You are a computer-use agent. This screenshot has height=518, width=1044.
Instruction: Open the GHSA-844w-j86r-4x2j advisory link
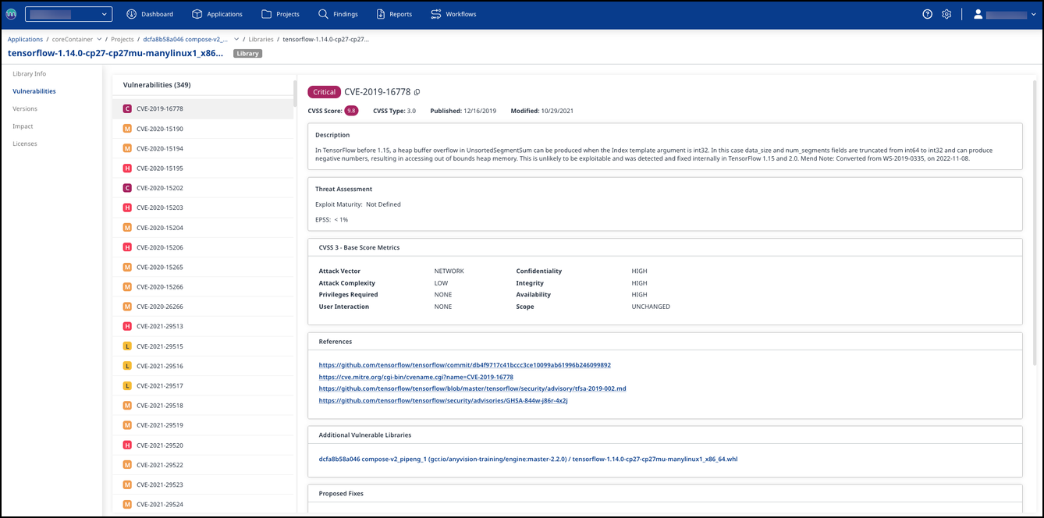tap(442, 400)
